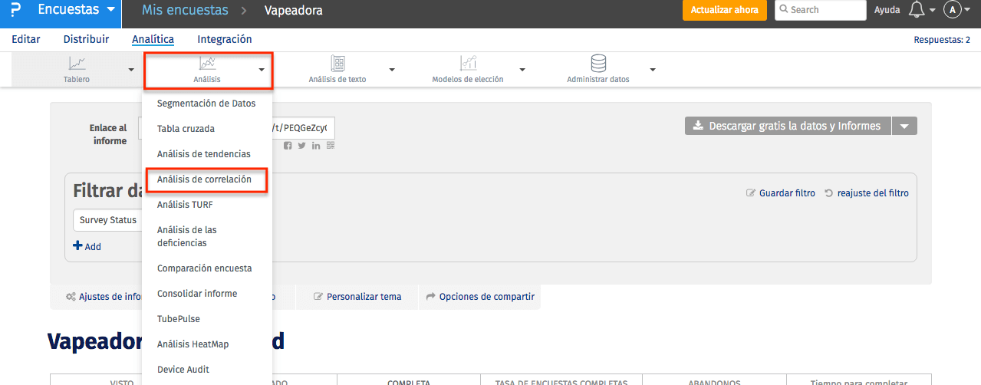
Task: Click reajuste del filtro link
Action: [867, 193]
